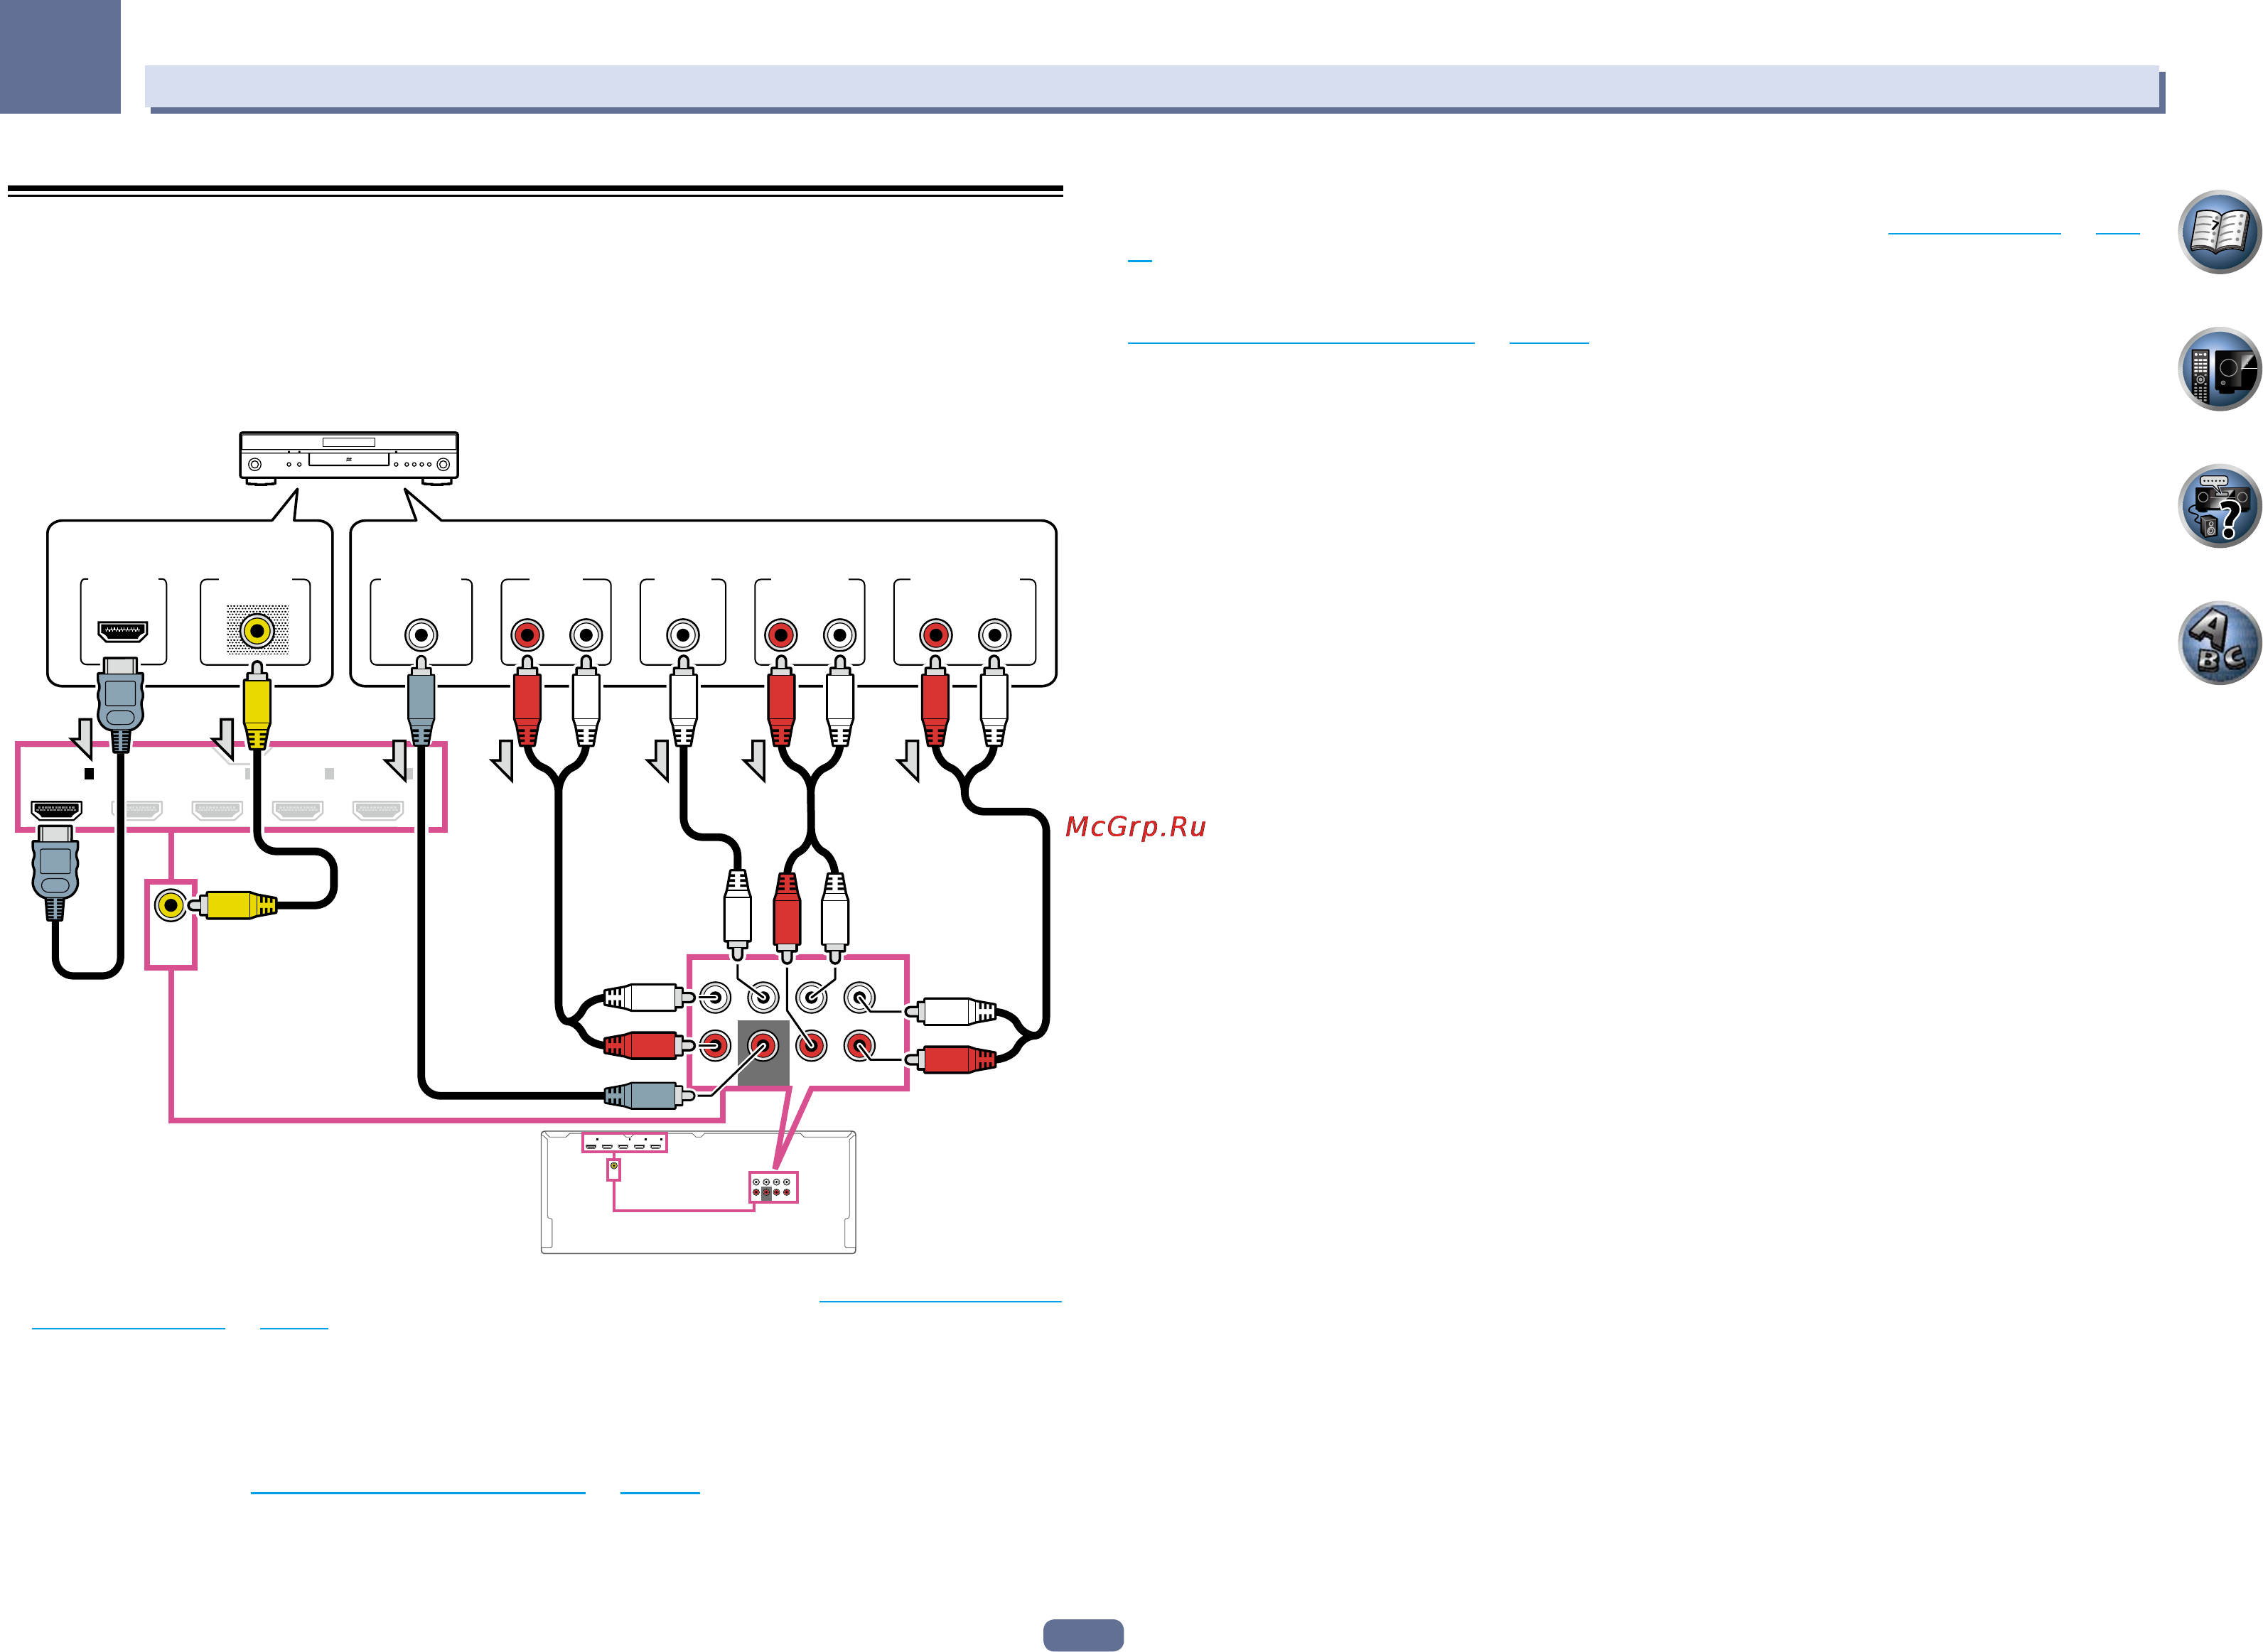Viewport: 2263px width, 1652px height.
Task: Open the contents via the open book icon
Action: click(x=2218, y=232)
